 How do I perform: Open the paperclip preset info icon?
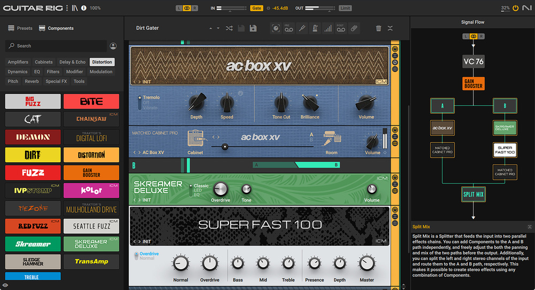[x=354, y=28]
